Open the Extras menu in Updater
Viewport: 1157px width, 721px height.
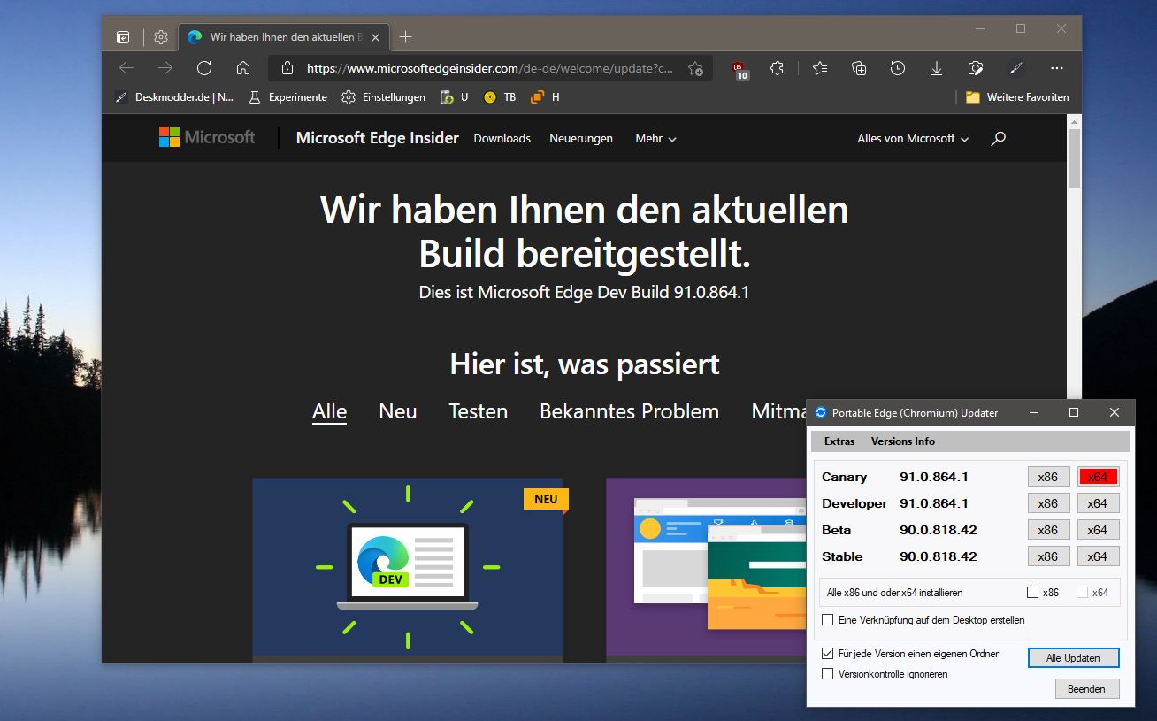coord(839,441)
